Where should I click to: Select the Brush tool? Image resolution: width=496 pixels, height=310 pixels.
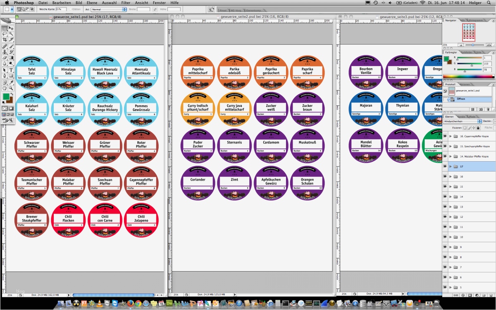tap(11, 47)
